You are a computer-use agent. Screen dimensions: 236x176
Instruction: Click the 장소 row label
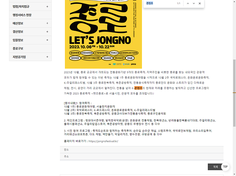point(66,150)
